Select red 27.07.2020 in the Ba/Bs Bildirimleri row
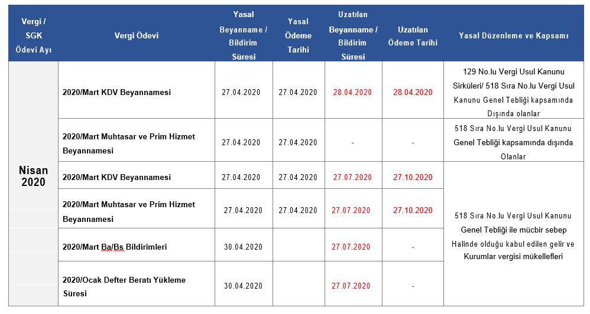This screenshot has height=314, width=590. pyautogui.click(x=351, y=247)
